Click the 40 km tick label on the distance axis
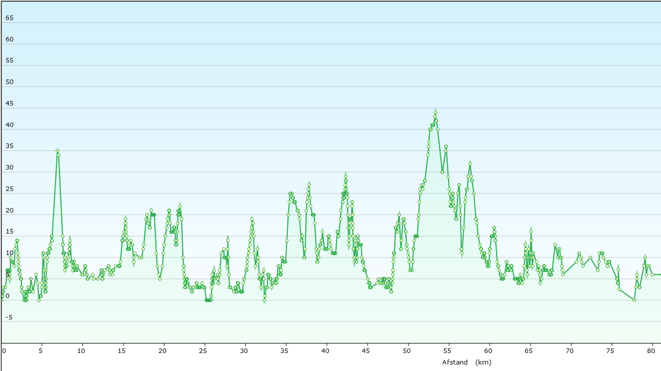This screenshot has height=371, width=661. coord(325,351)
